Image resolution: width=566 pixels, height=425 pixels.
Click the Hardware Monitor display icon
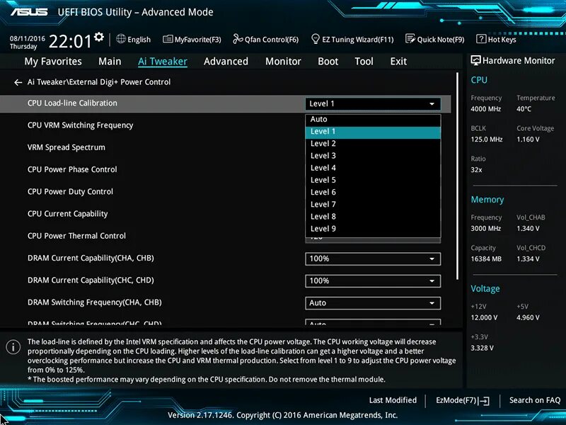[x=475, y=60]
